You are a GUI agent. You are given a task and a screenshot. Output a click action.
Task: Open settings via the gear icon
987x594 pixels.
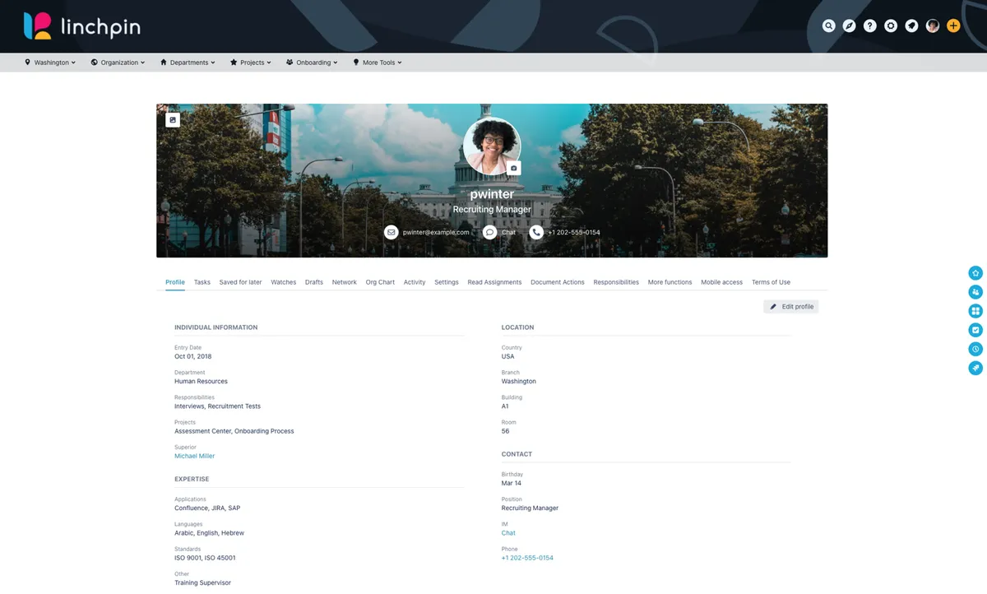(x=891, y=26)
